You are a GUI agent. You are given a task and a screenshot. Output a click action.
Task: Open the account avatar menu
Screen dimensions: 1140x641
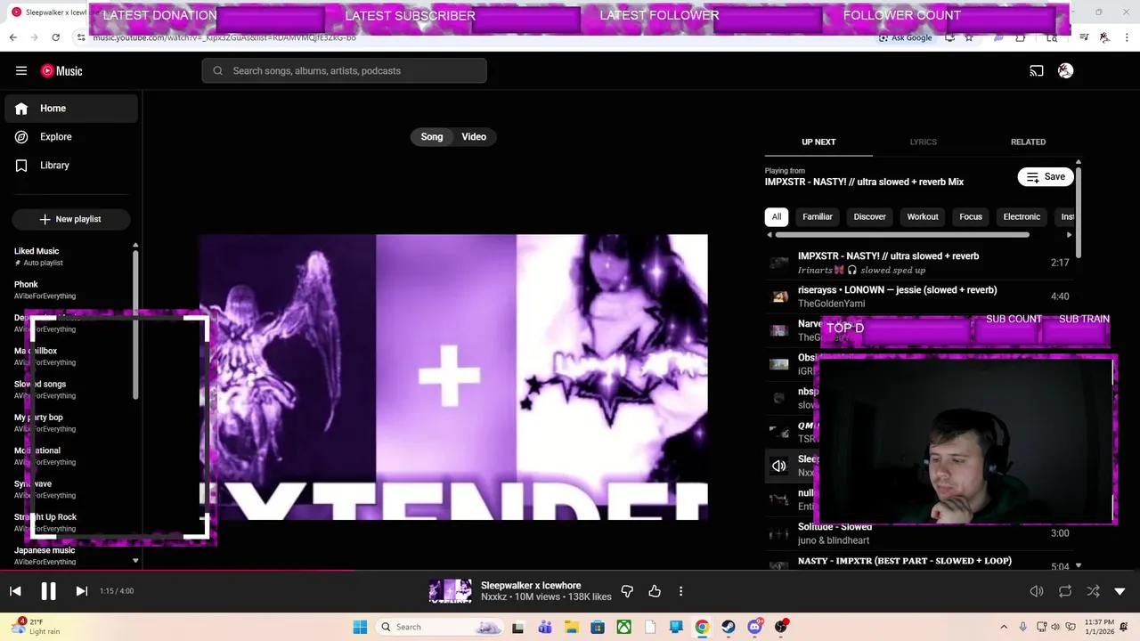pyautogui.click(x=1065, y=71)
